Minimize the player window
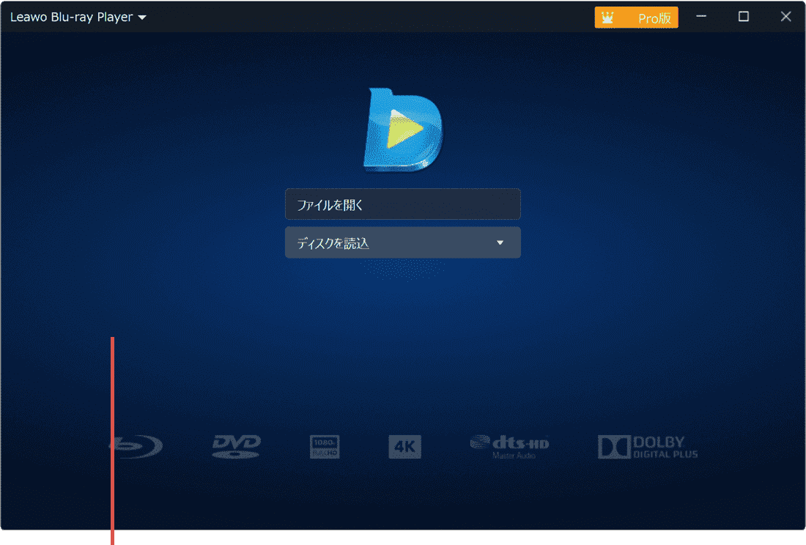Viewport: 806px width, 545px height. (701, 17)
